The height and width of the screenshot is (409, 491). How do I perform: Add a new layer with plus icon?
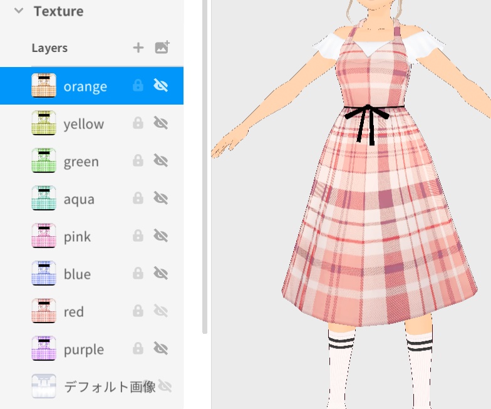point(138,48)
